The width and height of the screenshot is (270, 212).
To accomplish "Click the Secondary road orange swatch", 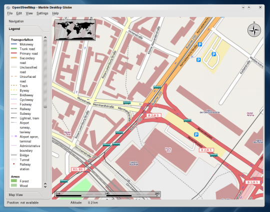I will point(14,58).
